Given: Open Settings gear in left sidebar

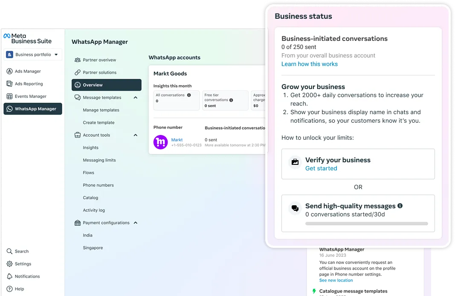Looking at the screenshot, I should 9,264.
